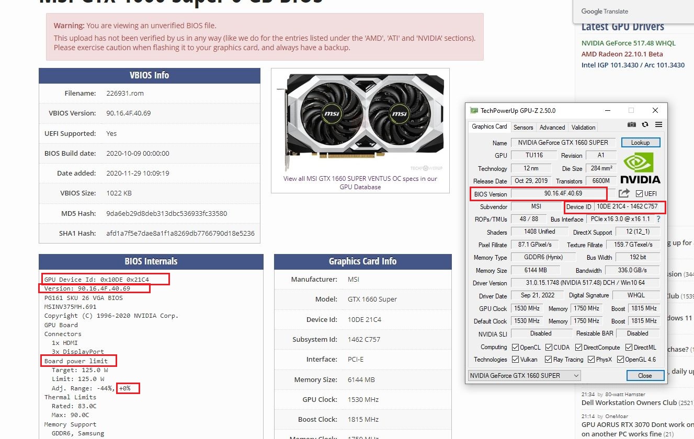Toggle the OpenGL 4.6 checkbox
The width and height of the screenshot is (694, 439).
(620, 360)
